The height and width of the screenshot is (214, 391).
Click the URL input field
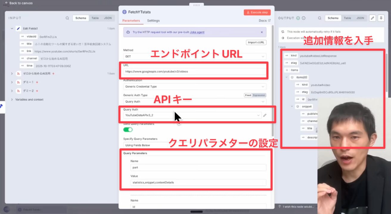click(195, 71)
